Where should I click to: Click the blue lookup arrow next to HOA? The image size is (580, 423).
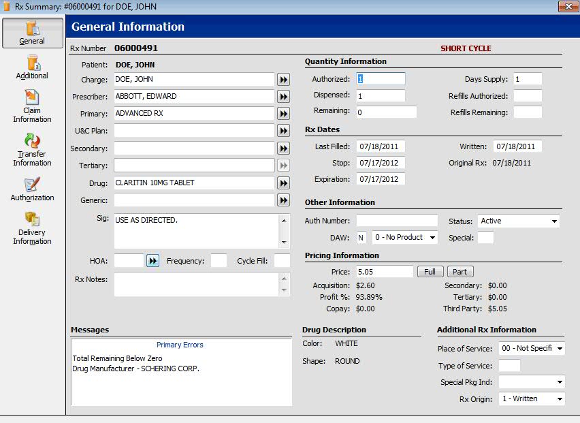pos(152,261)
